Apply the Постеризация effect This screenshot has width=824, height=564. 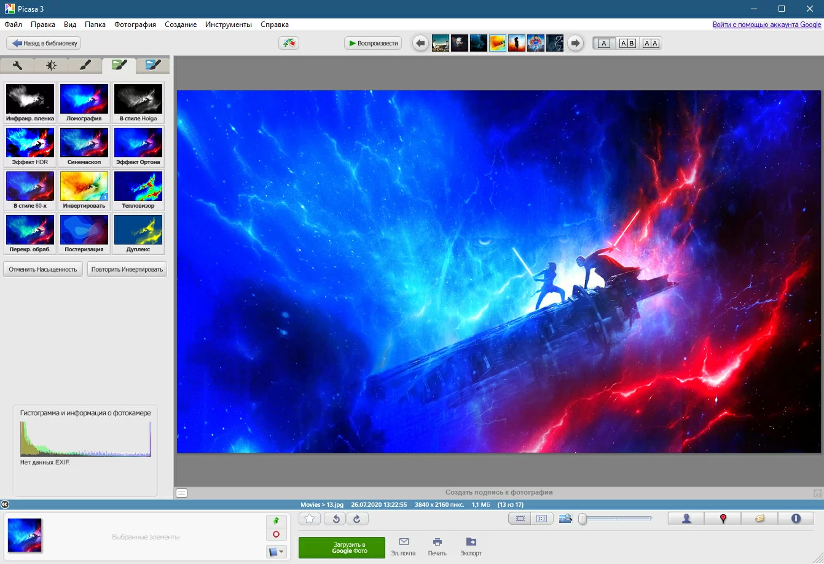[x=84, y=233]
